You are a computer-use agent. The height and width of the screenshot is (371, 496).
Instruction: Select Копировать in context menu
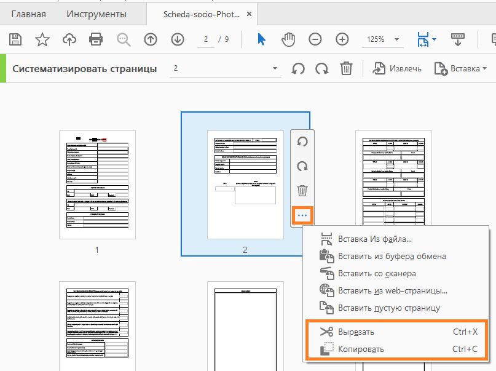click(x=396, y=349)
